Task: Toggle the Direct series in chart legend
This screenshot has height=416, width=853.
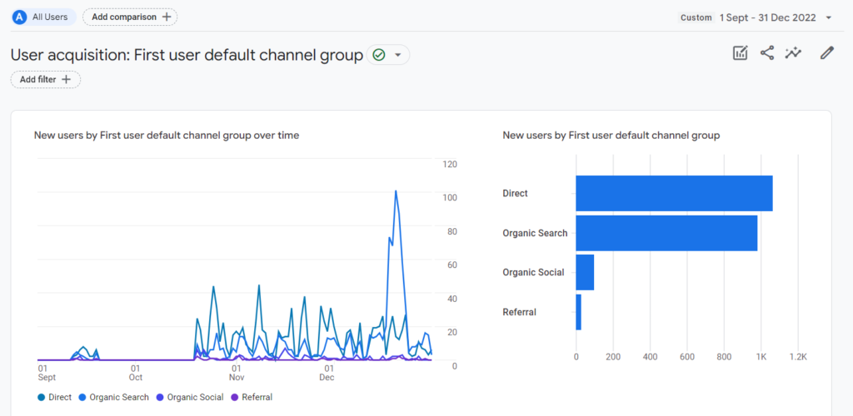Action: coord(55,397)
